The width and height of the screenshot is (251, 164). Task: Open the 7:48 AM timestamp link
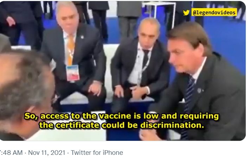[11, 153]
